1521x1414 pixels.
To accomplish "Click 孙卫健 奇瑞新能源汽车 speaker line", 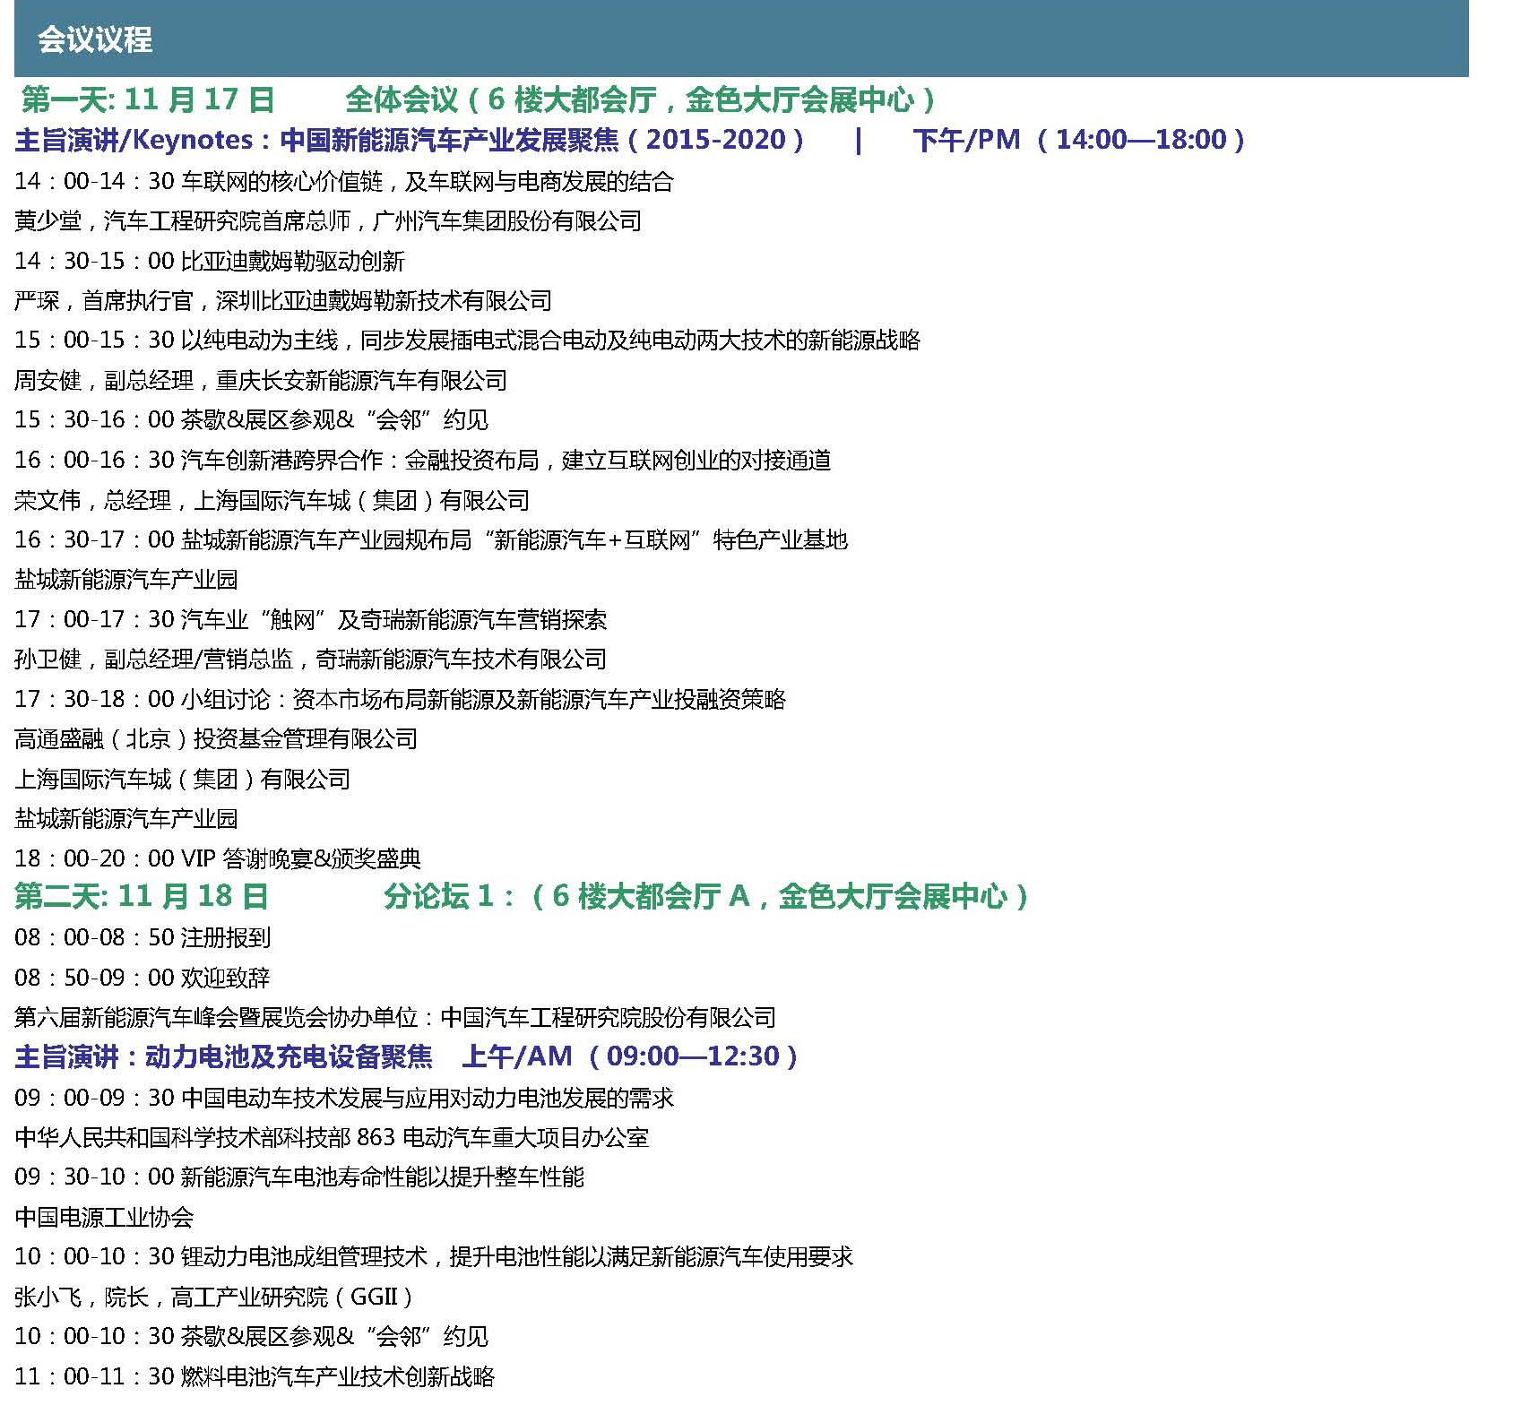I will click(x=310, y=659).
